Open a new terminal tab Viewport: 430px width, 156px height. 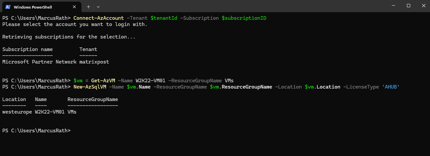88,7
